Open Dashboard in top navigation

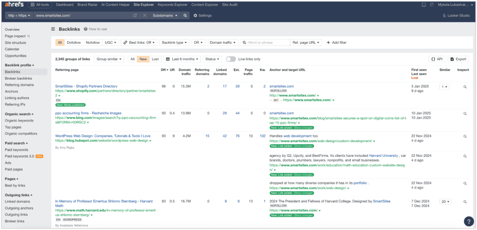tap(65, 5)
